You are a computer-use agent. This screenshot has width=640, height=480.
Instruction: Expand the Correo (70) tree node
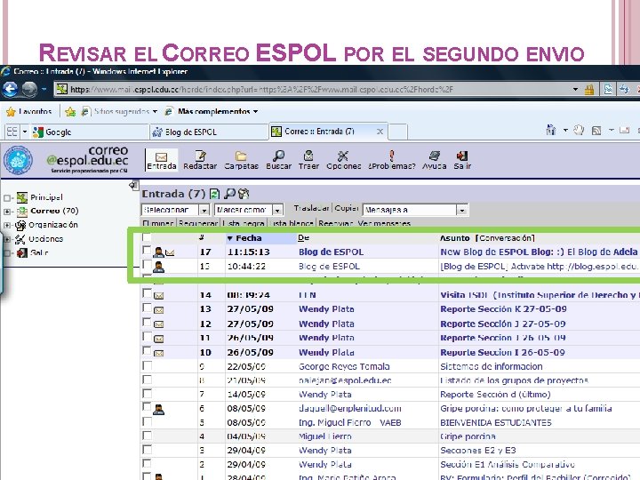(x=7, y=212)
